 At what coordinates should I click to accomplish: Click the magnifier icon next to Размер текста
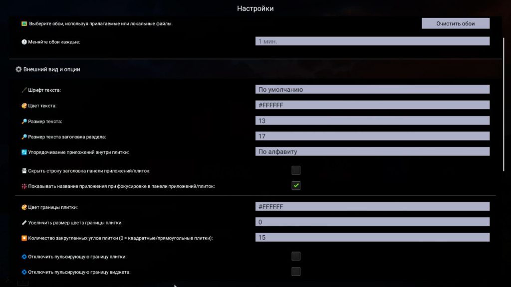pyautogui.click(x=24, y=121)
